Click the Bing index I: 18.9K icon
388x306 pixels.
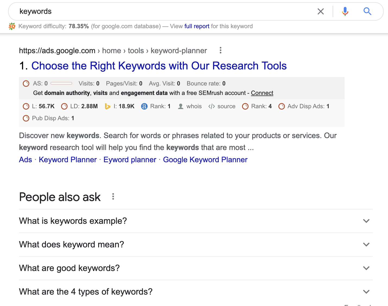coord(107,106)
